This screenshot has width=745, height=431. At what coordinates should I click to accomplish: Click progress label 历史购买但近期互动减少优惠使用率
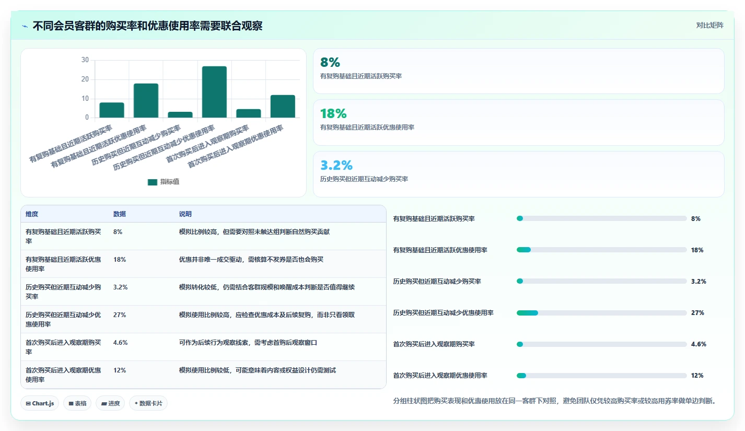click(443, 313)
